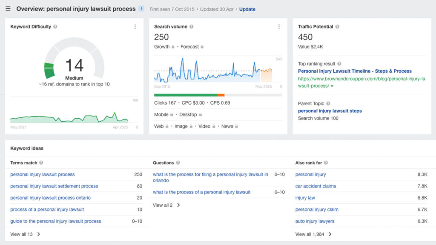Screen dimensions: 436x245
Task: Click the CPC $3.00 text
Action: pyautogui.click(x=193, y=103)
